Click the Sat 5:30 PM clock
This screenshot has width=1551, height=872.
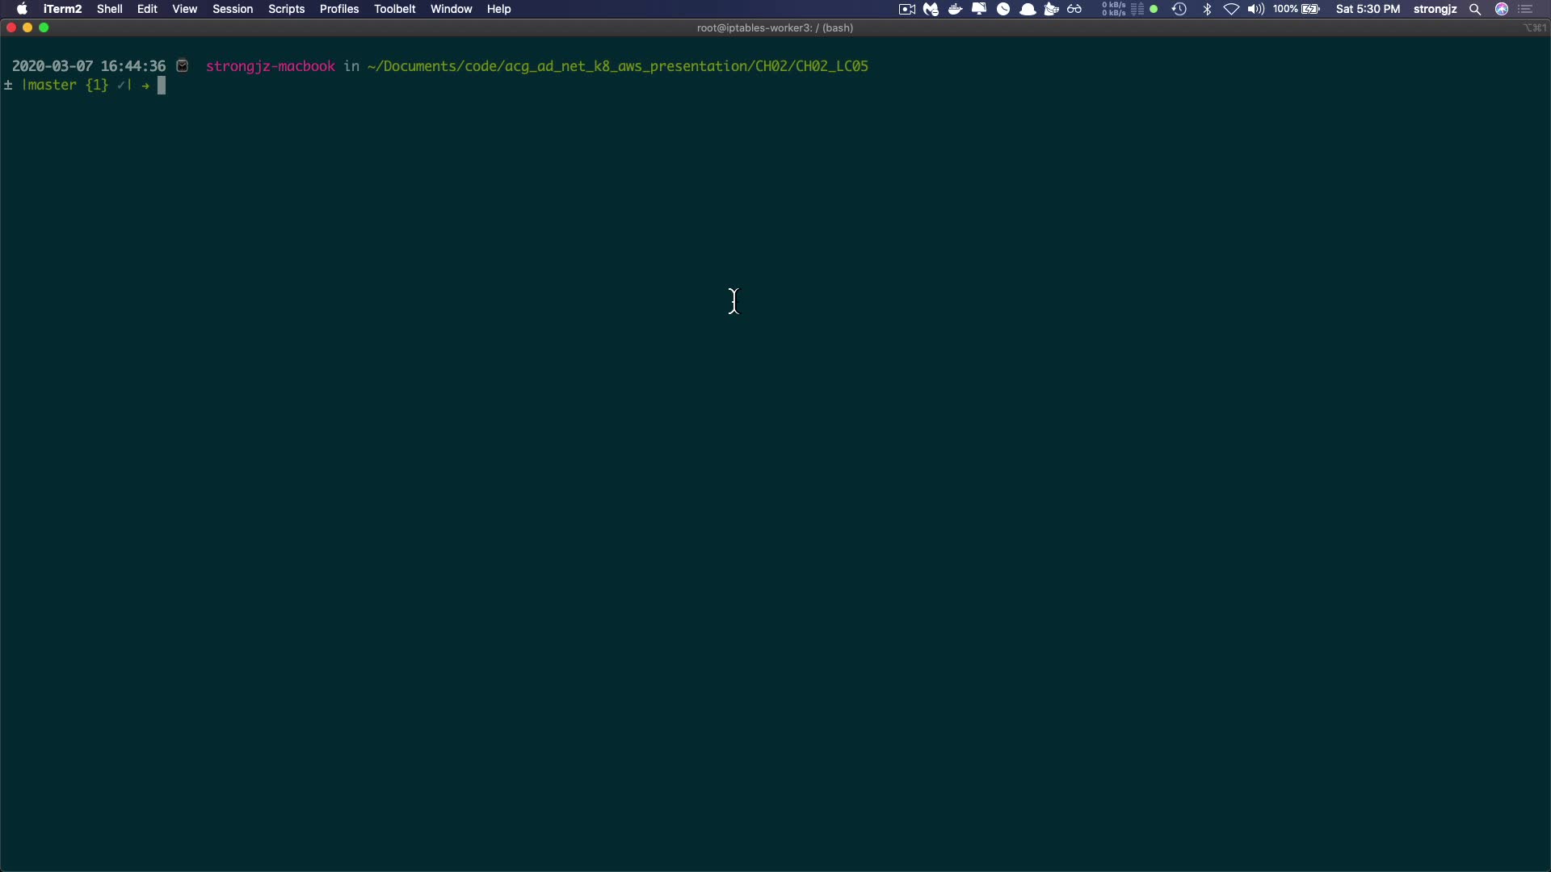1368,9
